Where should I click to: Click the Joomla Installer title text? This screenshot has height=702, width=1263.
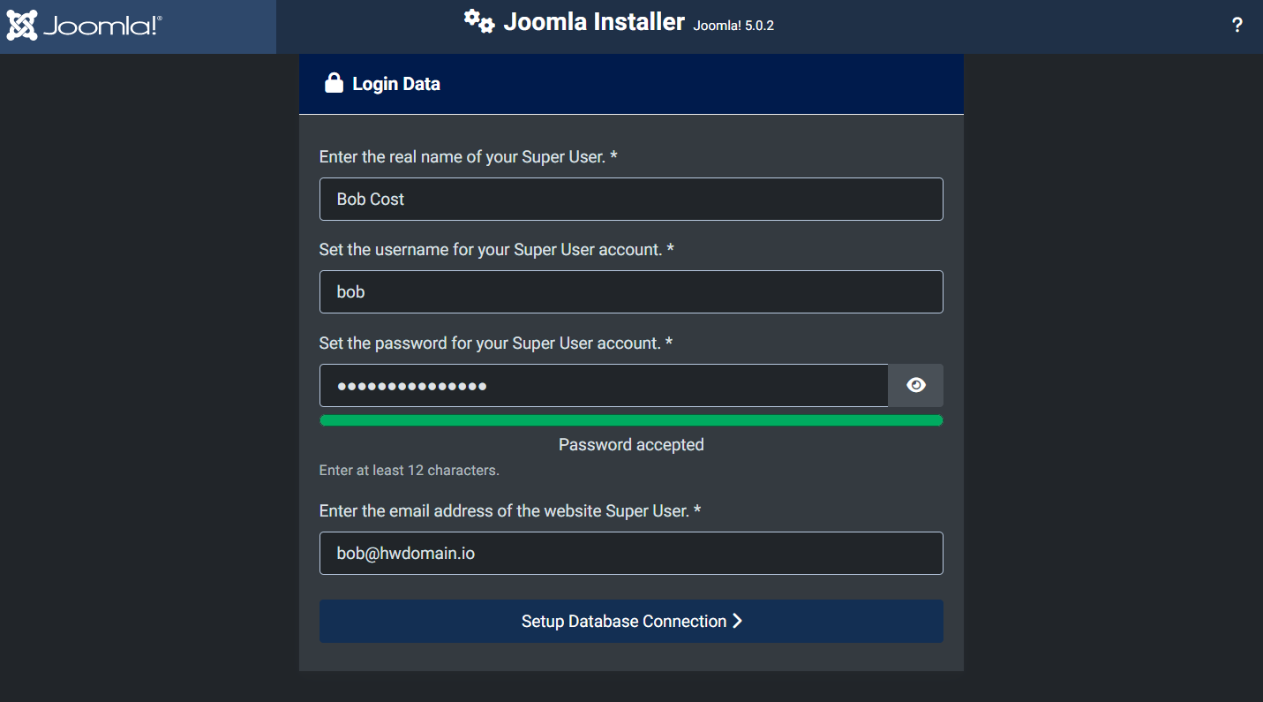(x=594, y=22)
